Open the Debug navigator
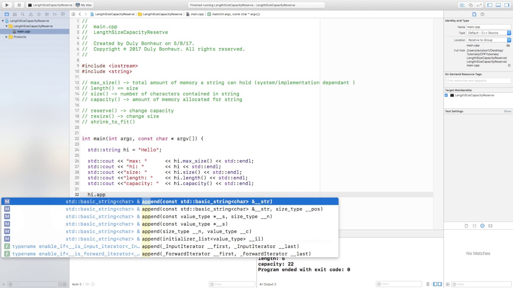The image size is (513, 288). pyautogui.click(x=46, y=14)
